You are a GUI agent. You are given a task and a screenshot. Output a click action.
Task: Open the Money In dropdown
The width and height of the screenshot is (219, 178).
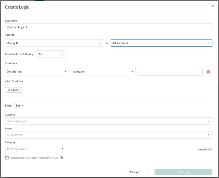coord(54,43)
